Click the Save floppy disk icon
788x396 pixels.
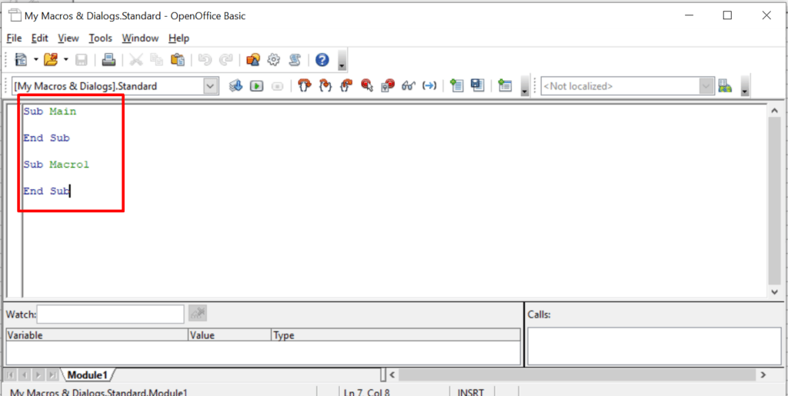click(x=82, y=60)
